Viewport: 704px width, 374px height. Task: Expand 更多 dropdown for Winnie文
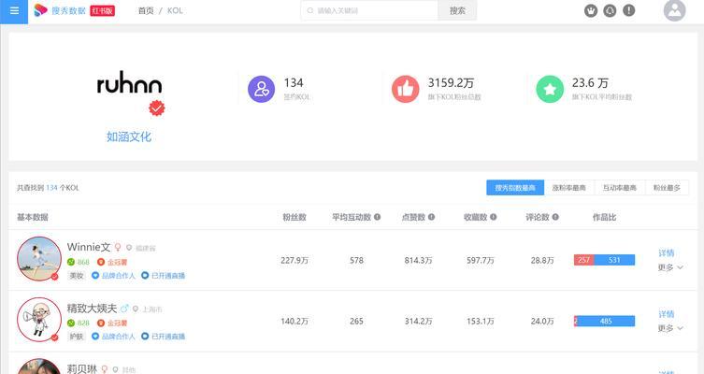[x=670, y=267]
